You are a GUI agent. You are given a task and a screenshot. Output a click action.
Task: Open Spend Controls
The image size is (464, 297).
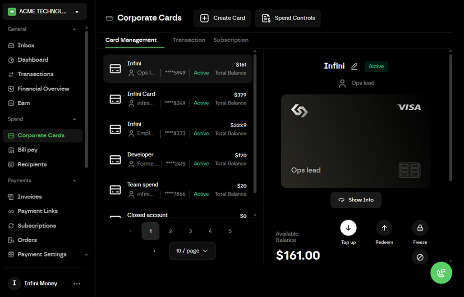[288, 18]
